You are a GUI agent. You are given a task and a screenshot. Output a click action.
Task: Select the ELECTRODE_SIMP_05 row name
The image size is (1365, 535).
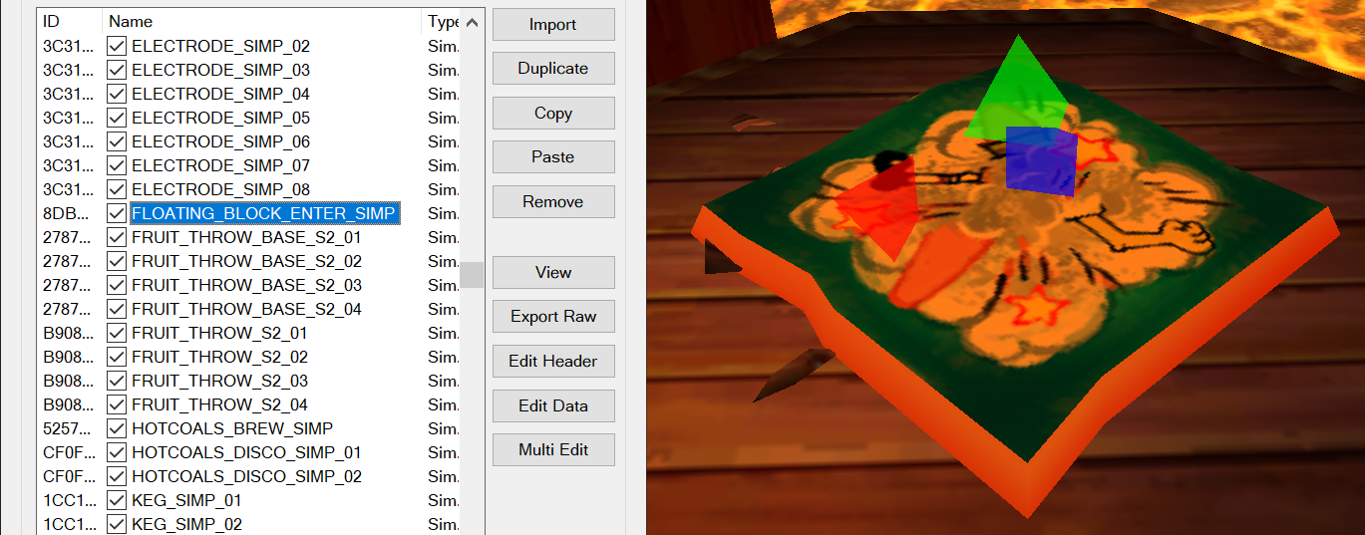coord(220,118)
